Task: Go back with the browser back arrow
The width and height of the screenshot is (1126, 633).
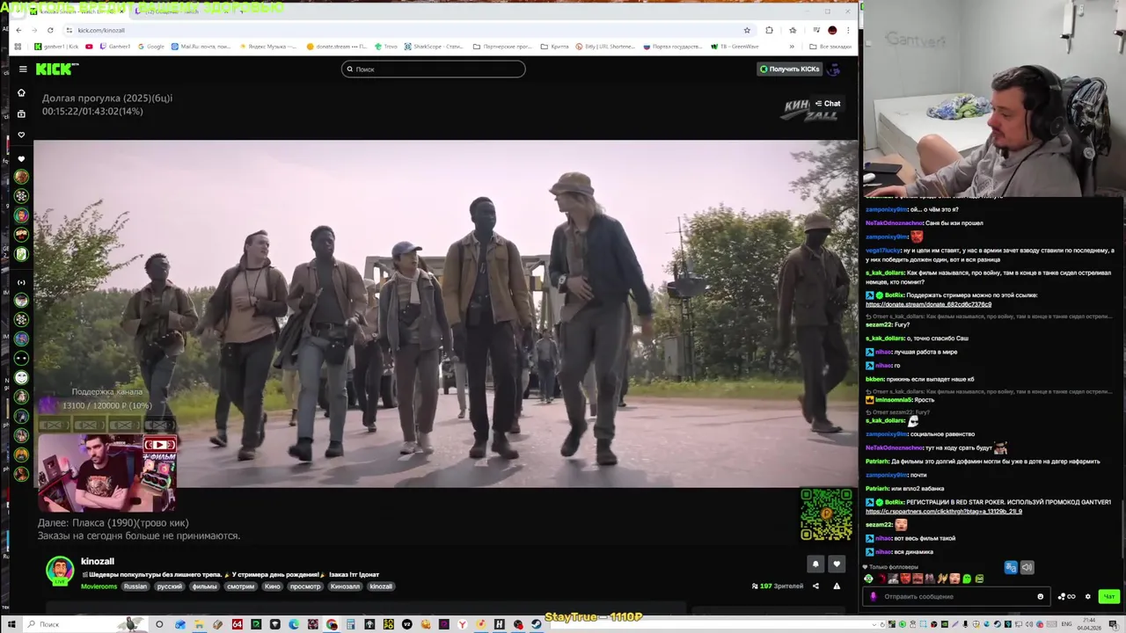Action: [x=18, y=30]
